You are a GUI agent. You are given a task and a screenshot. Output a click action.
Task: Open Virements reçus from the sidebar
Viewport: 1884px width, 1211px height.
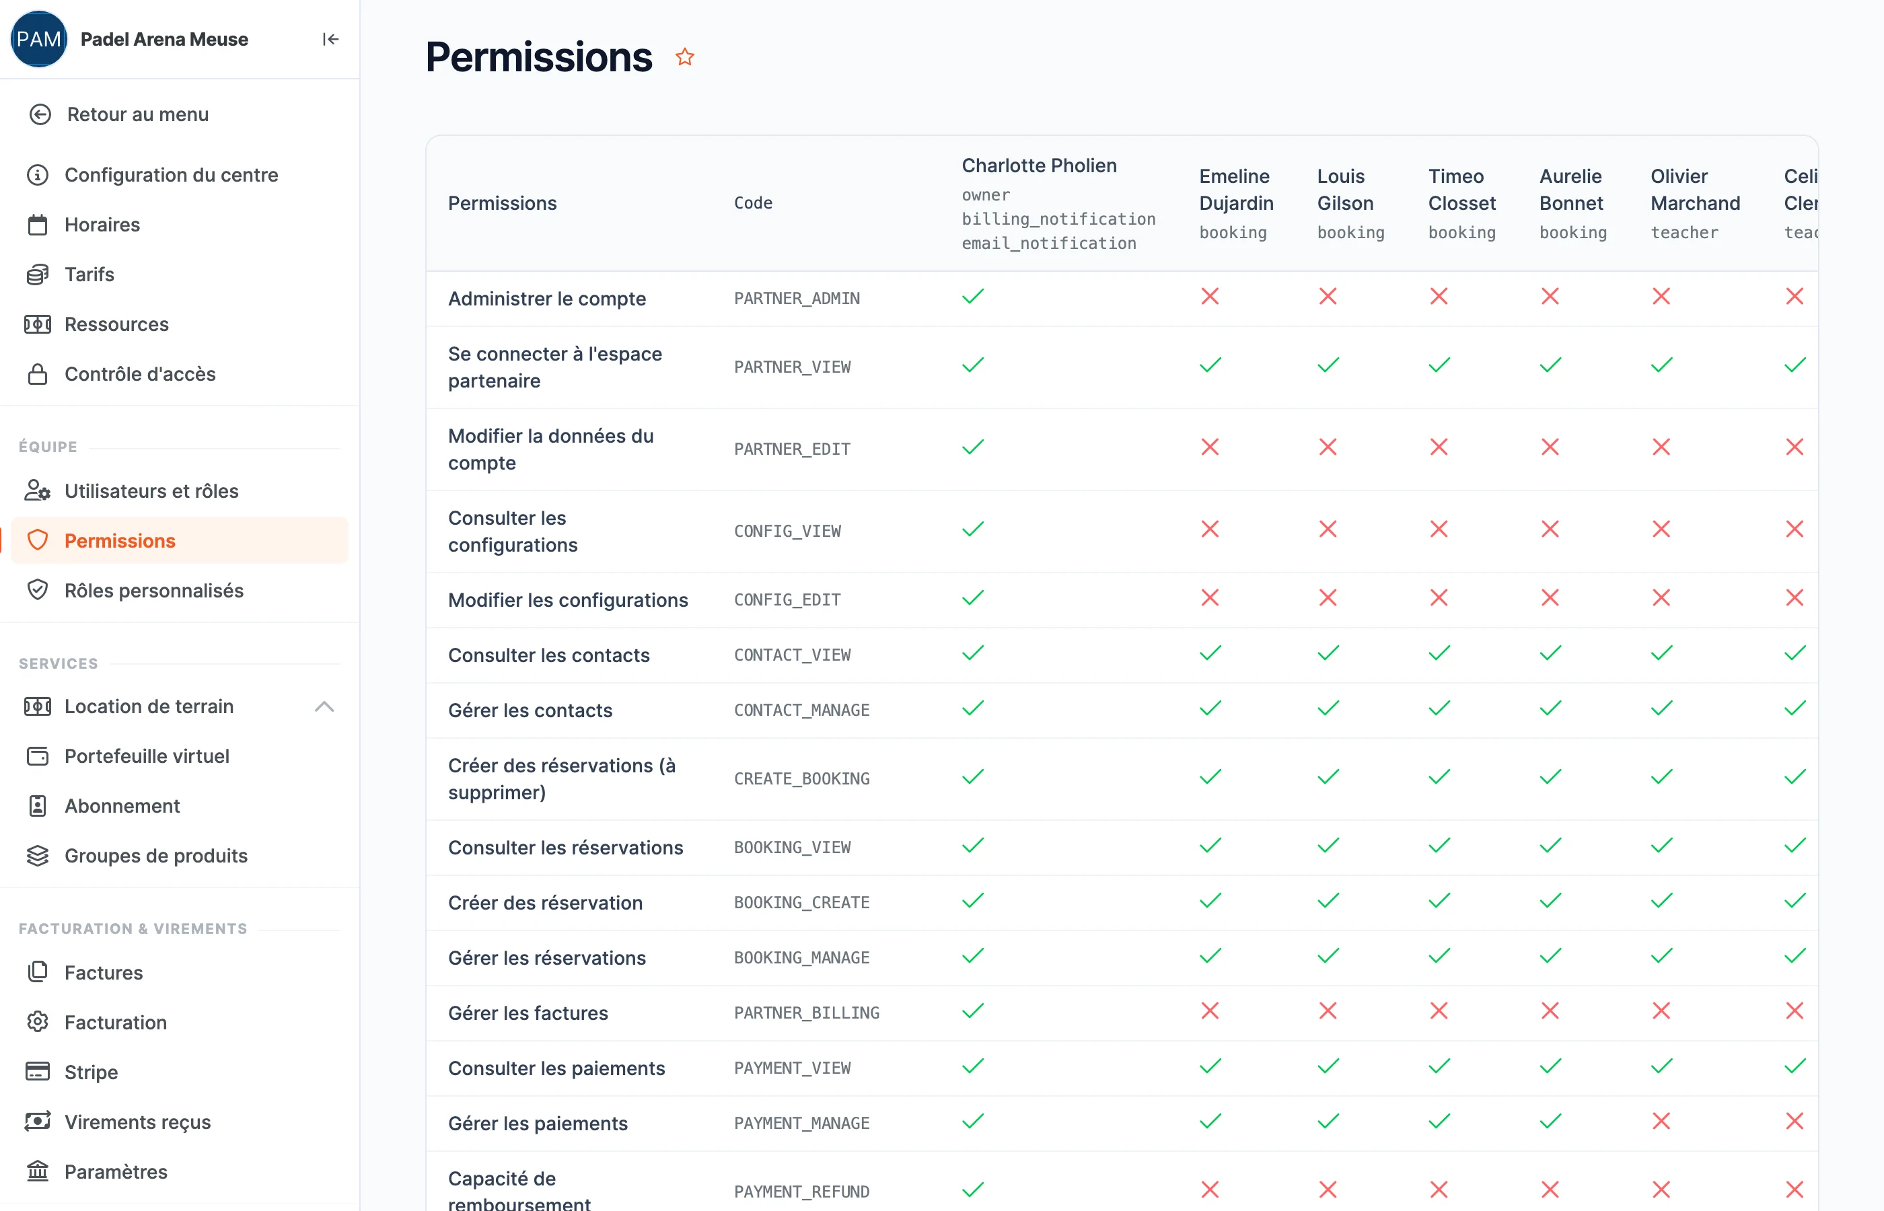click(x=179, y=1122)
